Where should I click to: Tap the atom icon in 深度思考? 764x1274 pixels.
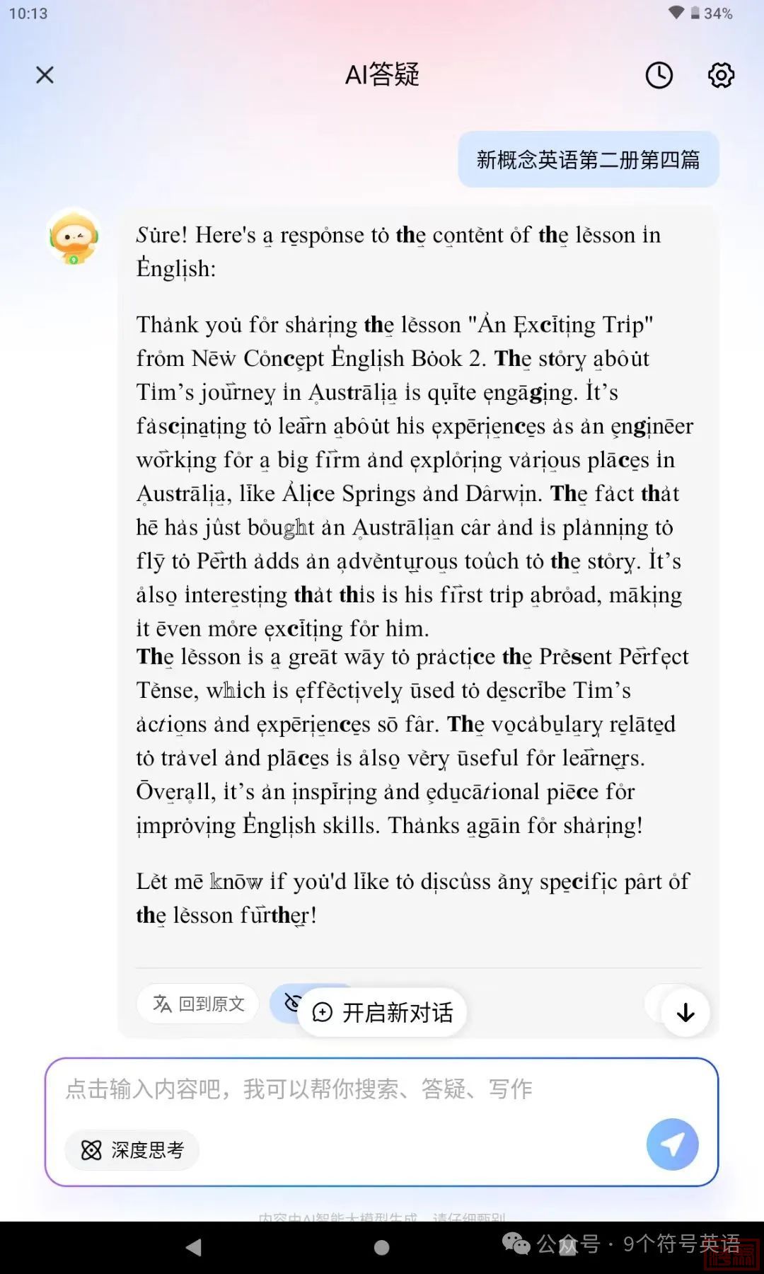(91, 1150)
